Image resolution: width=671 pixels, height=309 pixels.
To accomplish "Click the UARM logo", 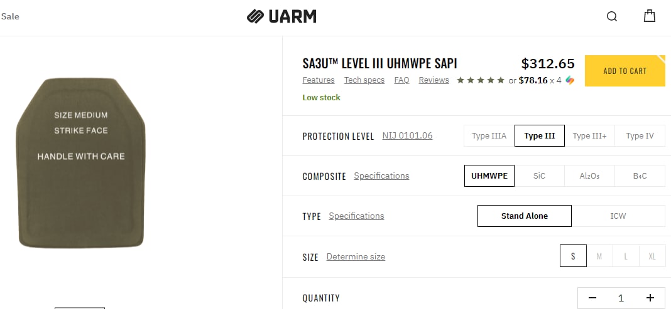I will (281, 16).
